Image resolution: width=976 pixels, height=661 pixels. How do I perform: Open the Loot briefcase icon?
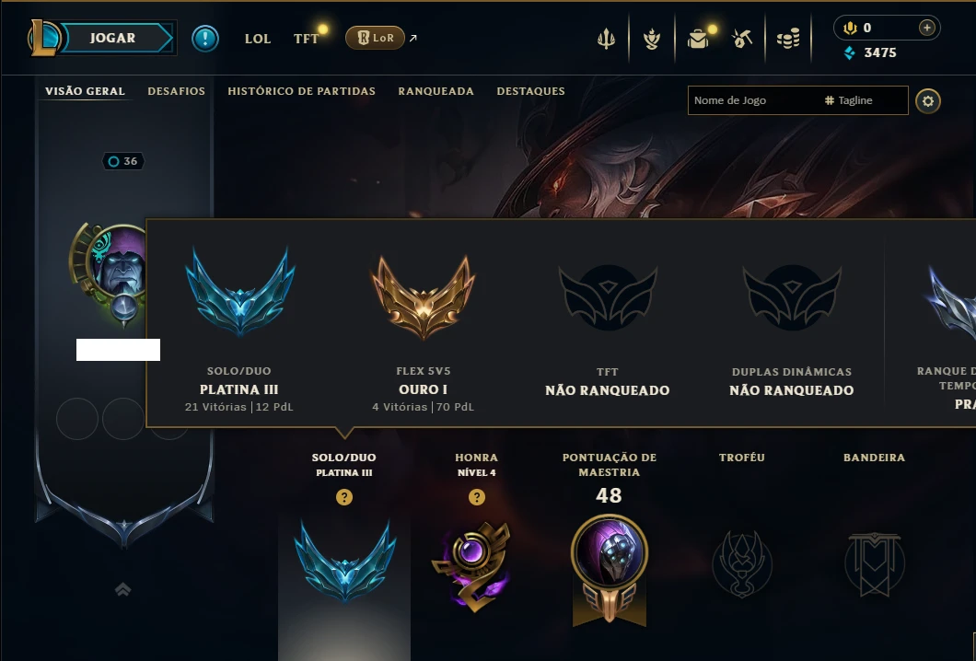(x=698, y=40)
